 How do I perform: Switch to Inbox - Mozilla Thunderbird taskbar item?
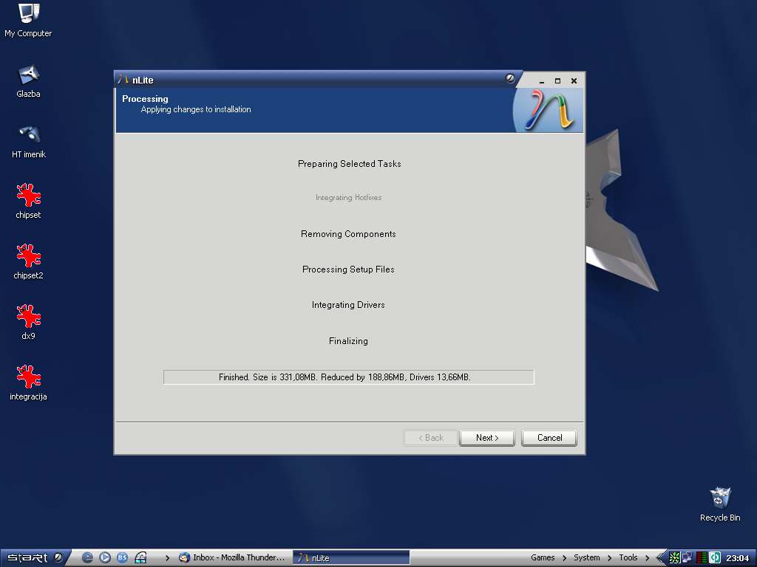pyautogui.click(x=232, y=557)
